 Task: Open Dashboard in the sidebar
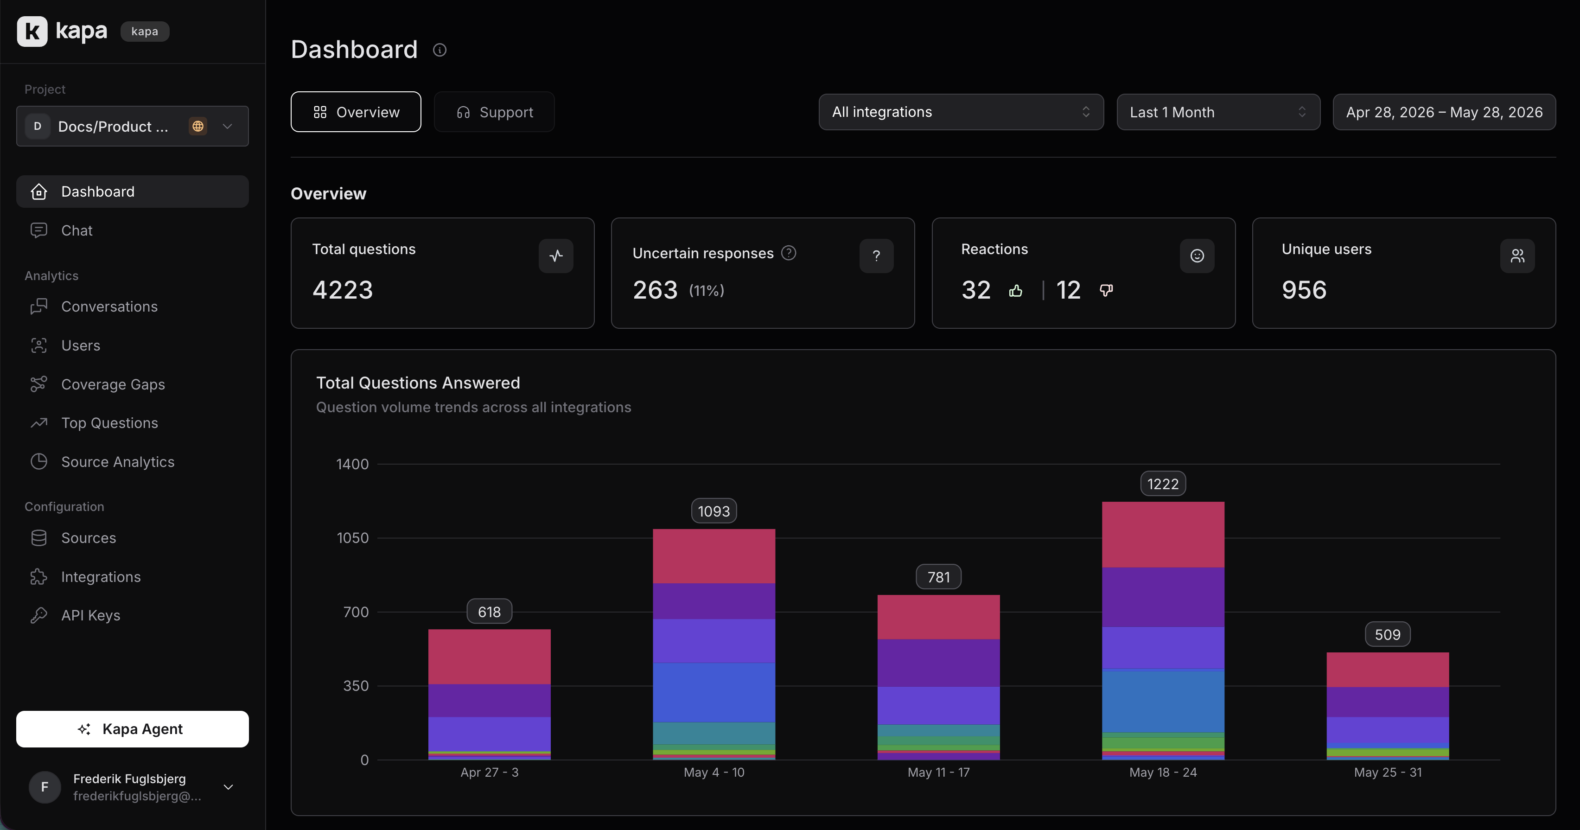[x=133, y=192]
